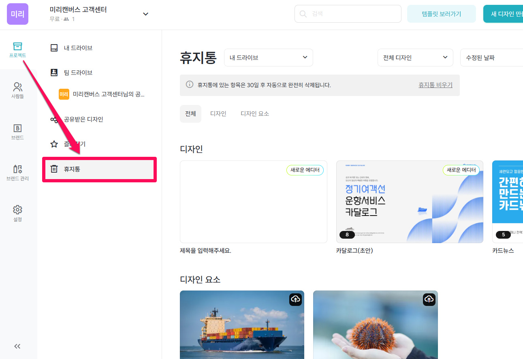Open the 카탈로그(초안) design thumbnail
This screenshot has height=359, width=523.
[410, 202]
